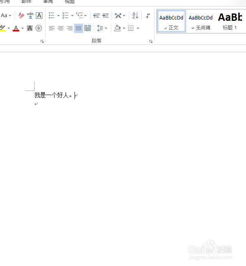The height and width of the screenshot is (266, 246).
Task: Open the shading color dropdown arrow
Action: pyautogui.click(x=124, y=28)
